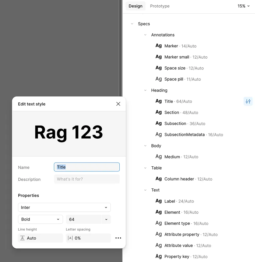
Task: Open the edit style icon beside Title
Action: pyautogui.click(x=248, y=101)
